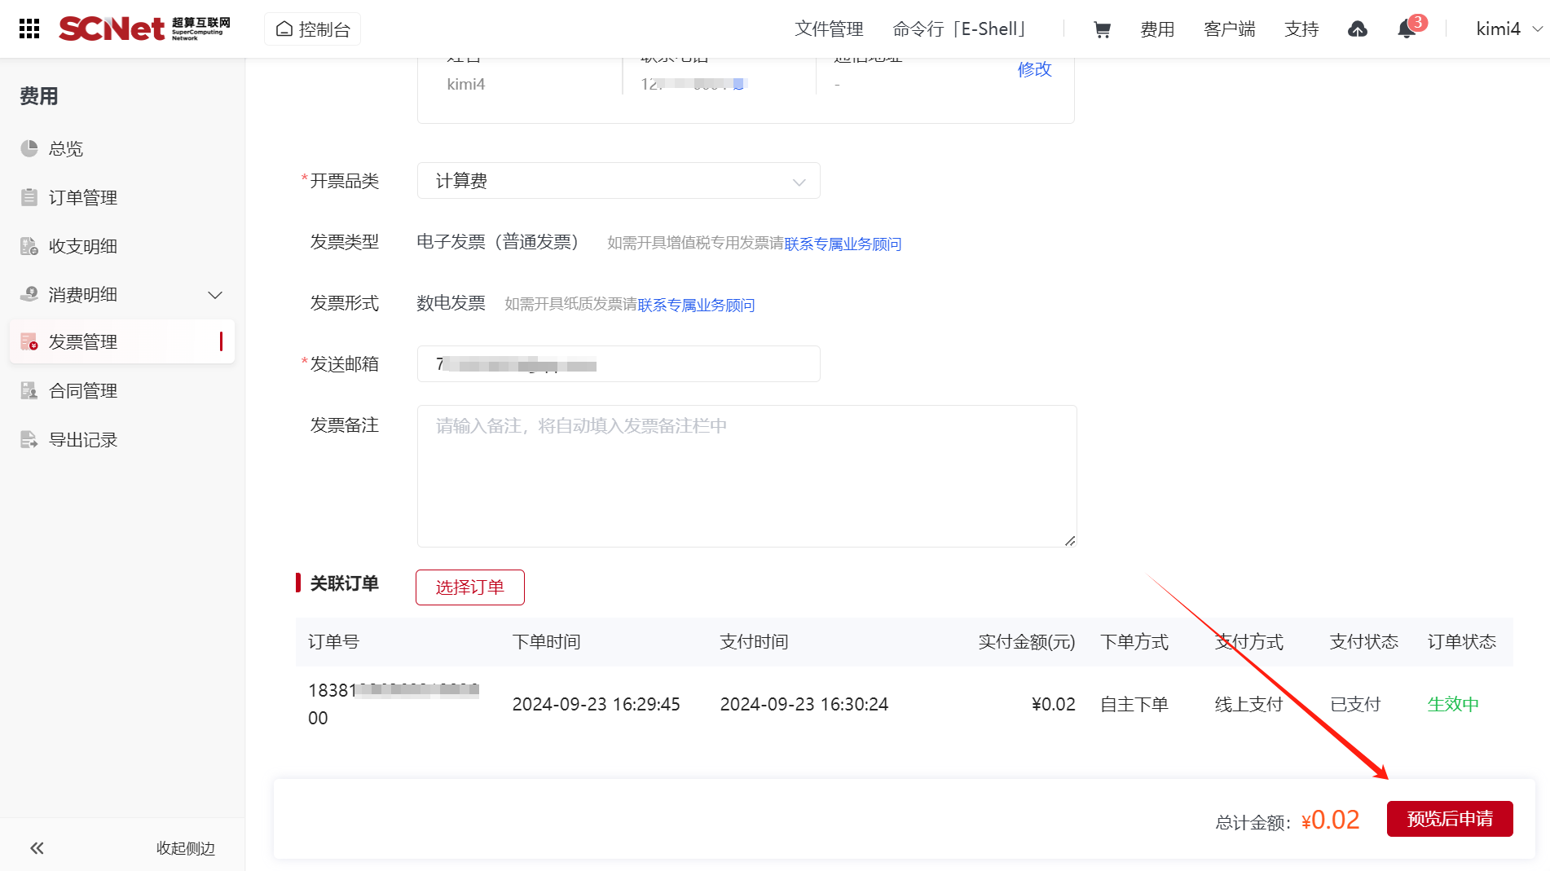Go to 收支明细 in sidebar
Screen dimensions: 1550x871
[x=82, y=246]
